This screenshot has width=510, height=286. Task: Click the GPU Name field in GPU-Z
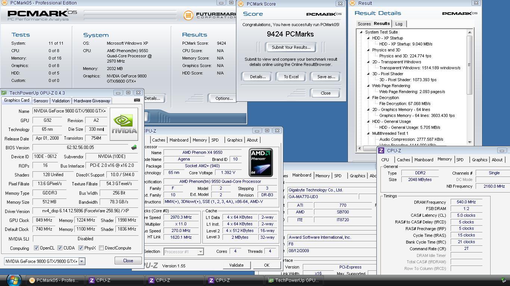[x=71, y=111]
